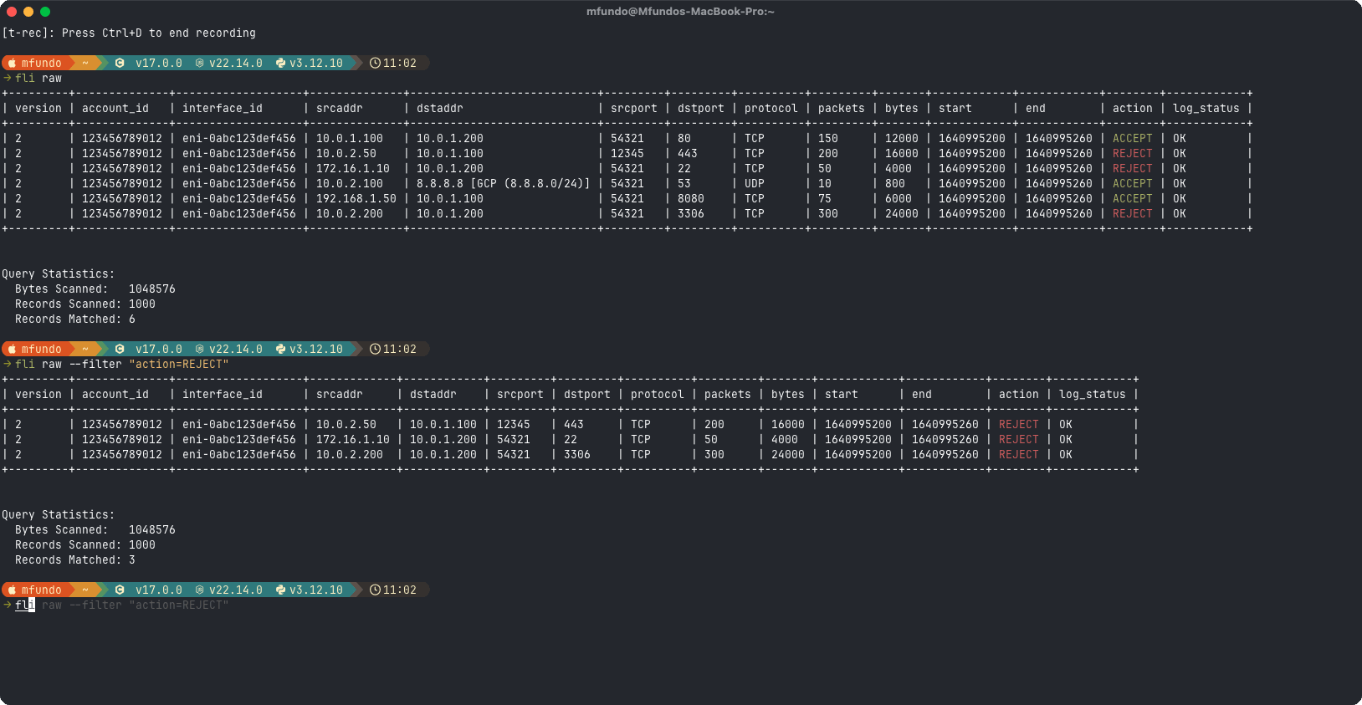
Task: Click the bytes value 12000
Action: (902, 138)
